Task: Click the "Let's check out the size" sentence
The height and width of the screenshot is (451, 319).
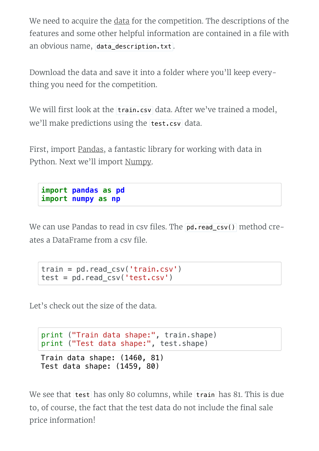Action: tap(93, 306)
